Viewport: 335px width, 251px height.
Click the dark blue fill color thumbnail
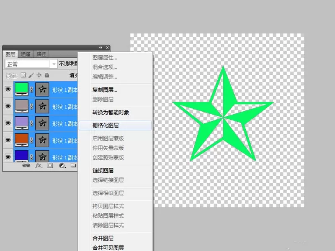coord(21,156)
